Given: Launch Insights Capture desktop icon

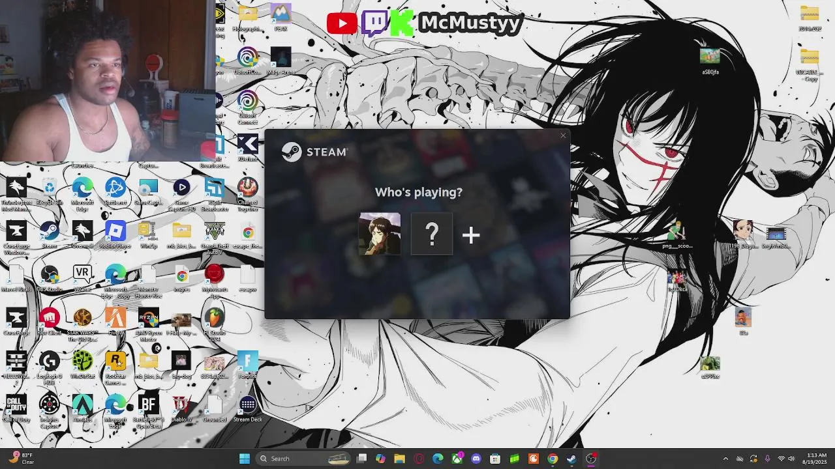Looking at the screenshot, I should point(50,412).
